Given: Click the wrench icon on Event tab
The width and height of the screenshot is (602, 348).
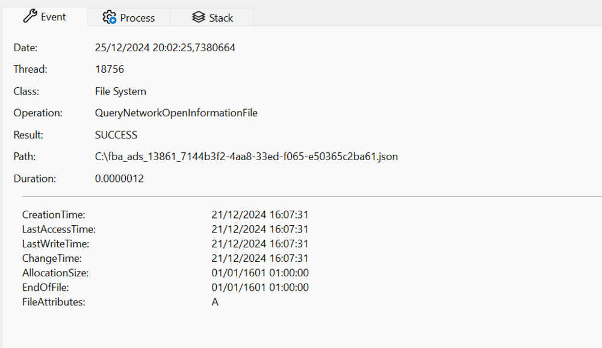Looking at the screenshot, I should 30,17.
